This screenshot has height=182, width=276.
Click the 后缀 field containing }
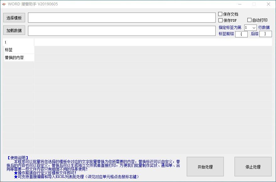tap(266, 34)
